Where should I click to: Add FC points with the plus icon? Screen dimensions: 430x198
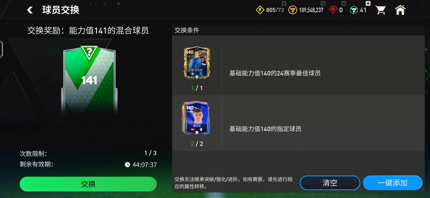[368, 4]
